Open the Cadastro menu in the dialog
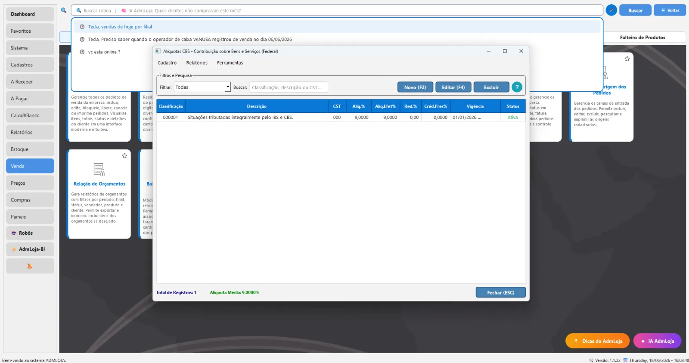The image size is (689, 363). (167, 63)
